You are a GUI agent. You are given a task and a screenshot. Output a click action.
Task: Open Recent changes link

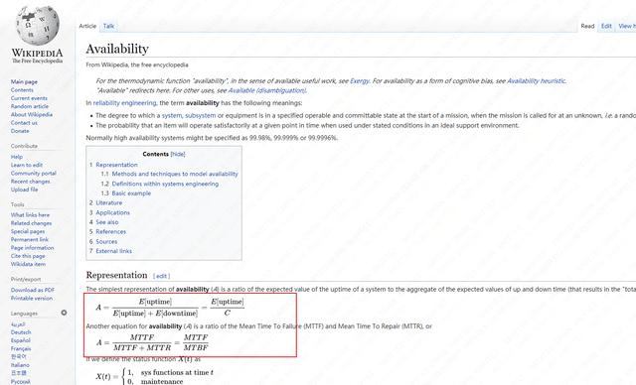31,182
